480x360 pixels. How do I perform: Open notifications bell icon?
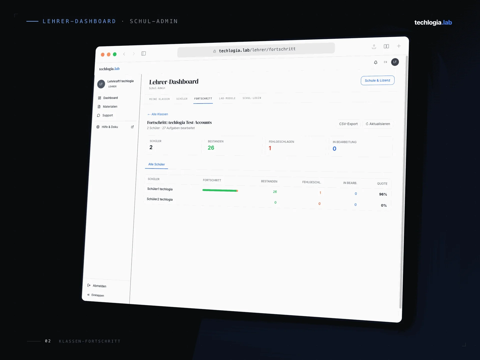pos(375,62)
